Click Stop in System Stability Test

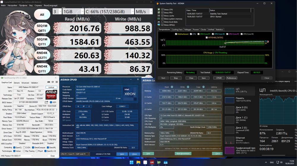[x=176, y=78]
